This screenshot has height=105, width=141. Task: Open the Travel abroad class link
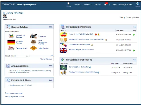[81, 34]
